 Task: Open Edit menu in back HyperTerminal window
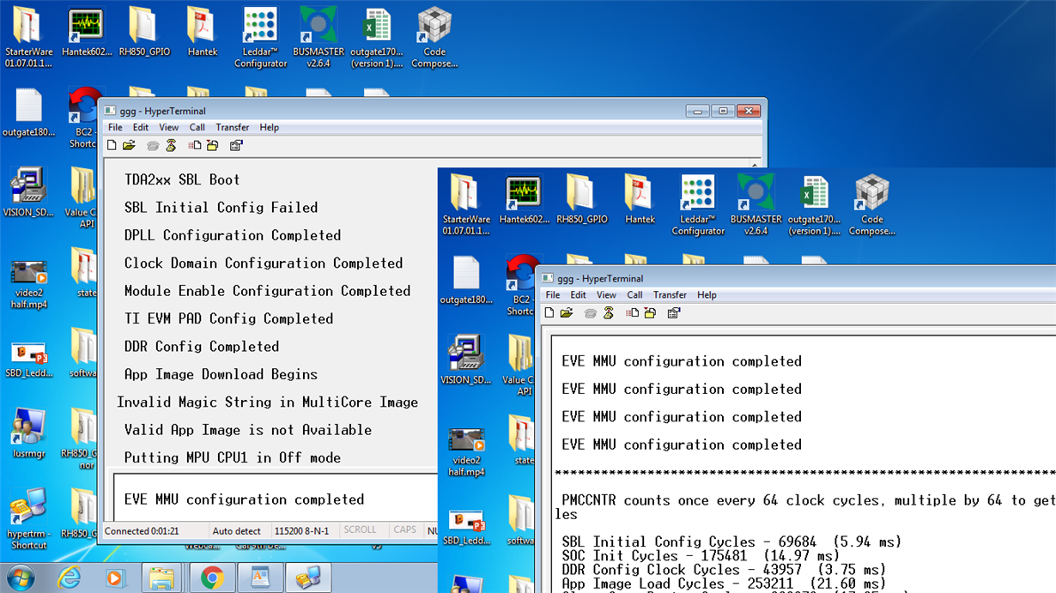tap(141, 128)
